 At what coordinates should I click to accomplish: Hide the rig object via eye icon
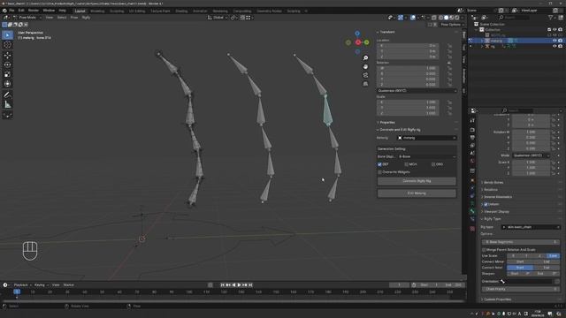(x=555, y=47)
